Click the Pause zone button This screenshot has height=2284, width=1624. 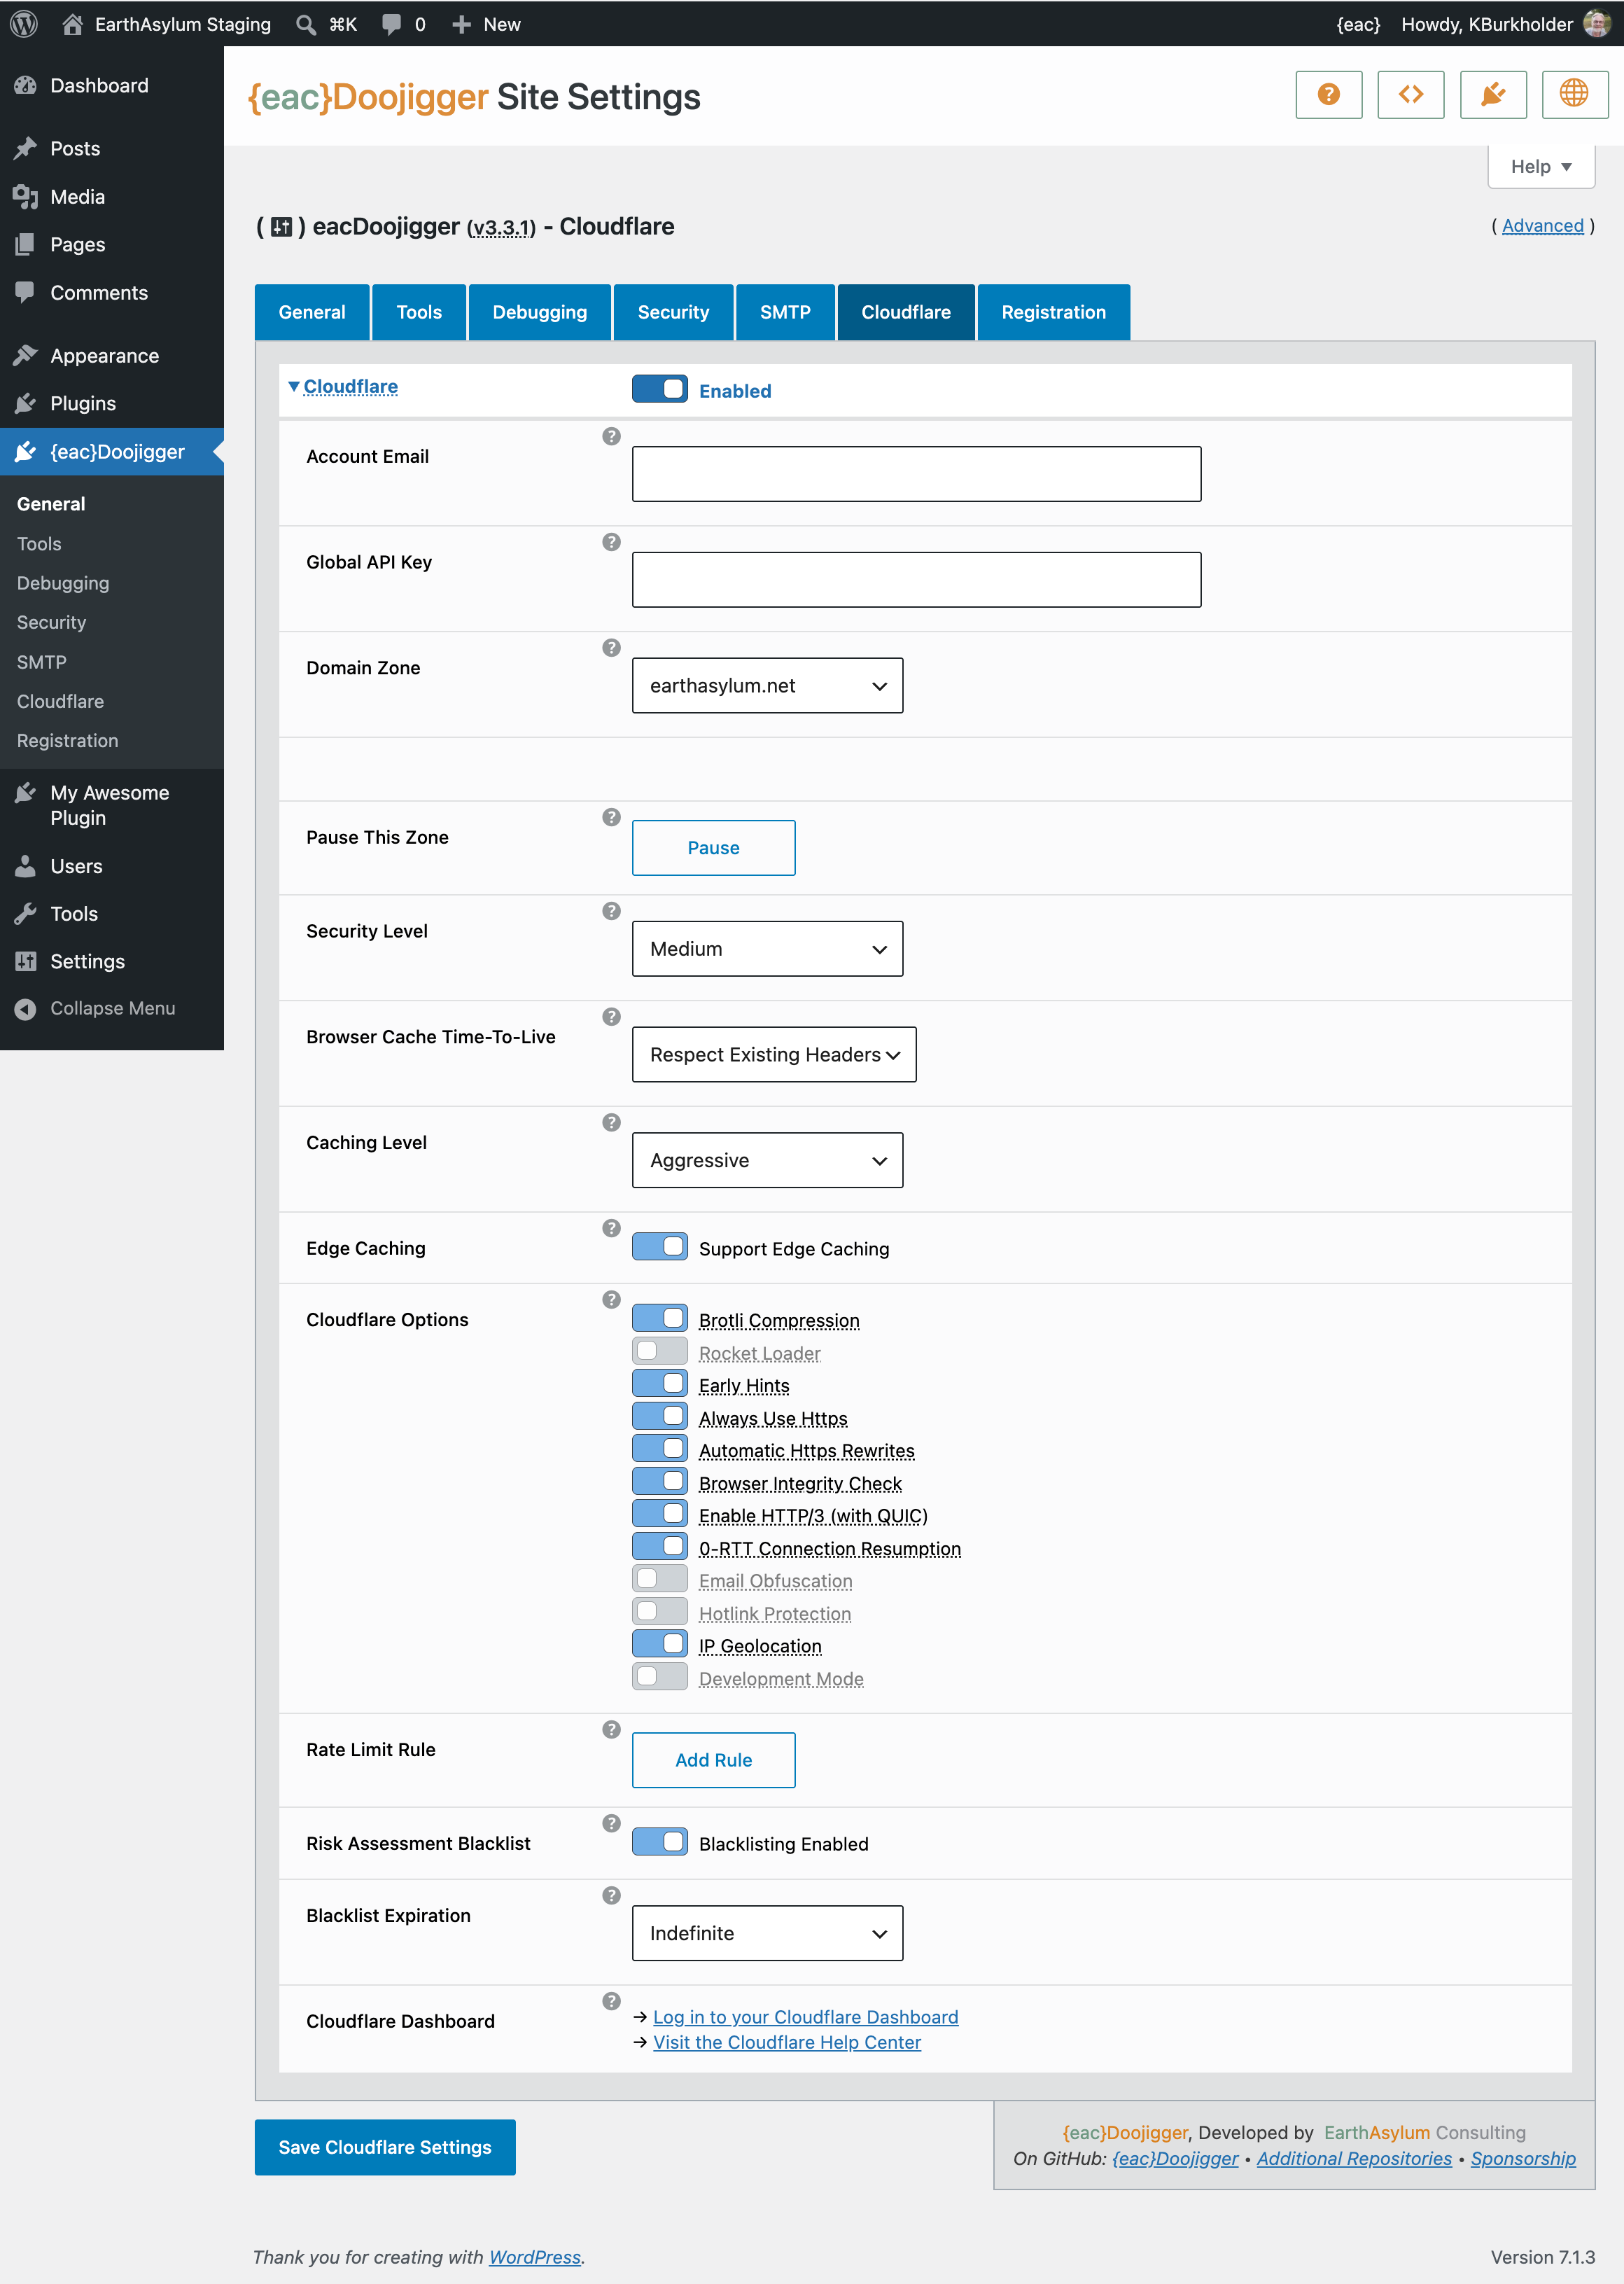[x=714, y=848]
